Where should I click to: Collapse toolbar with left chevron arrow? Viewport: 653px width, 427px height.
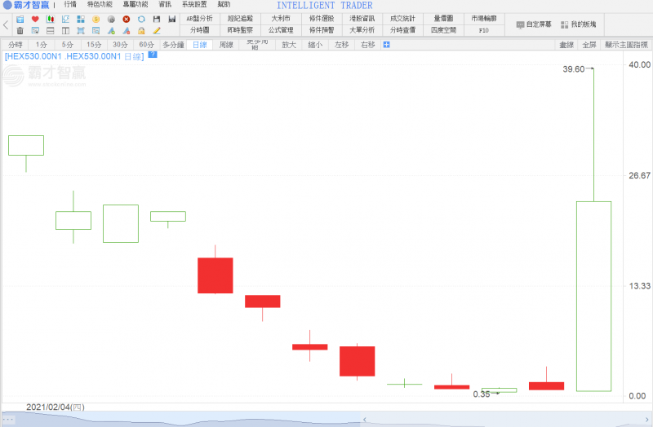(x=7, y=24)
